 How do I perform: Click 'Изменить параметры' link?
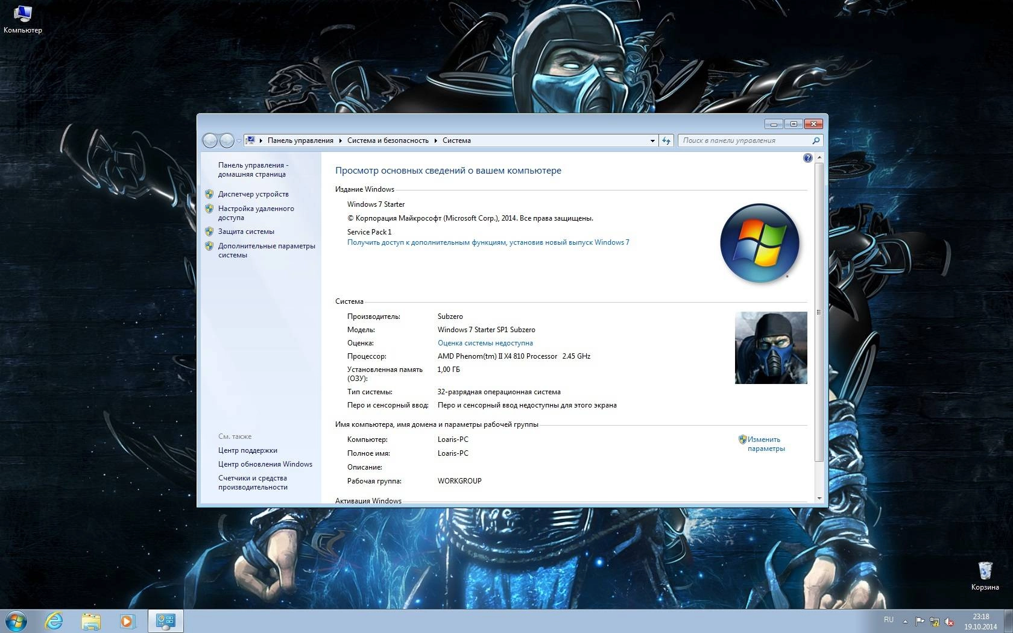(x=766, y=444)
